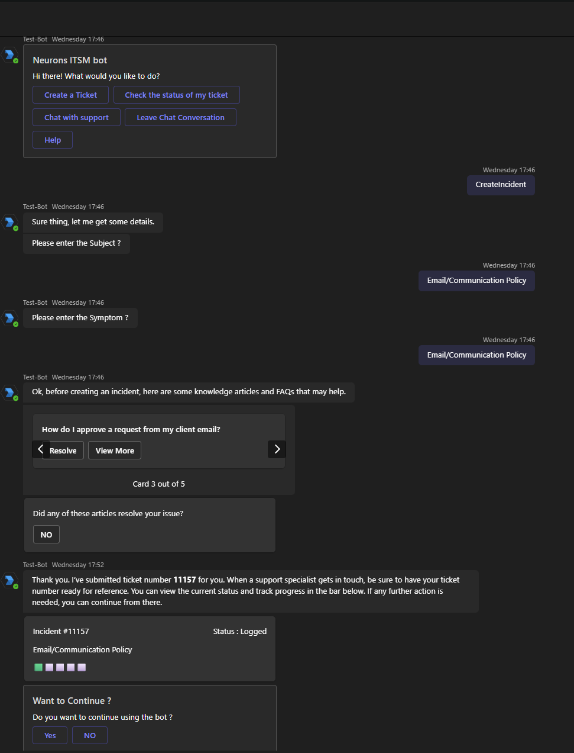Click Test-Bot avatar beside Neurons ITSM bot card
Viewport: 574px width, 753px height.
[x=9, y=55]
